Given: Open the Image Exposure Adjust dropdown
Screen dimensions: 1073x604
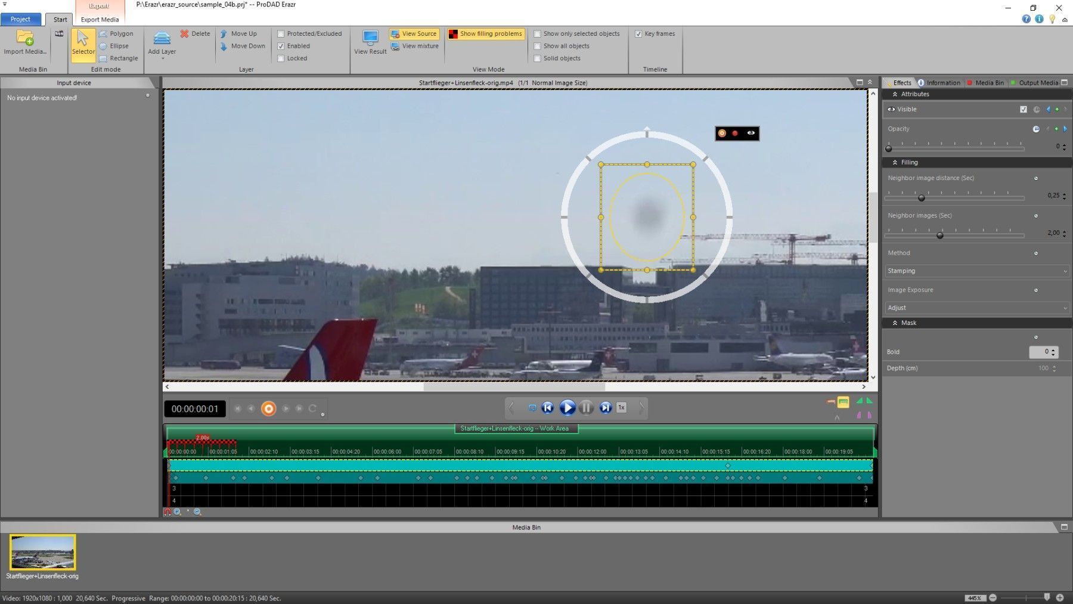Looking at the screenshot, I should click(976, 308).
